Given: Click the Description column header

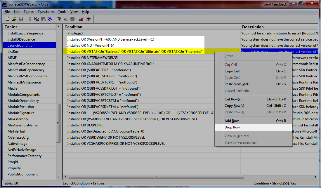Looking at the screenshot, I should pyautogui.click(x=253, y=27).
